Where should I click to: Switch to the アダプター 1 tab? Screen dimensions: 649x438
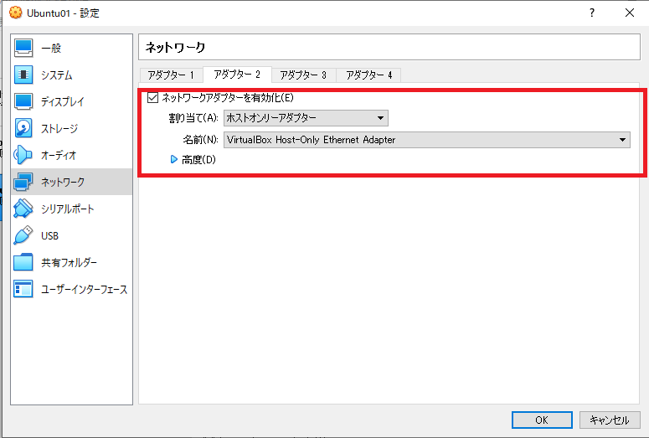(171, 75)
